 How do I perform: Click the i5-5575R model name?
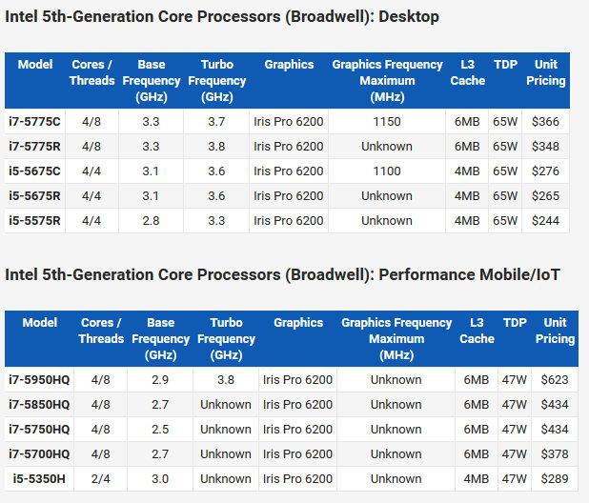coord(35,221)
